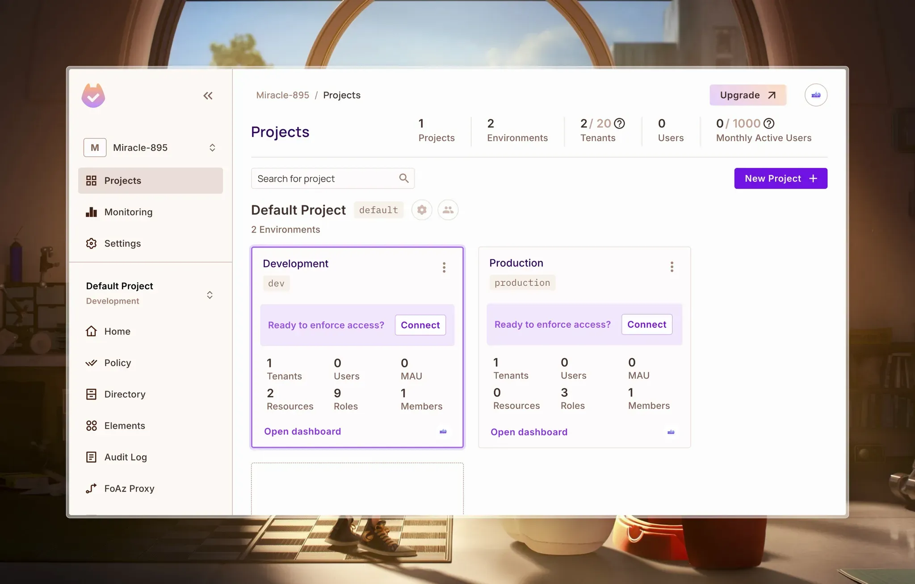
Task: Open Production environment three-dot menu
Action: [x=672, y=267]
